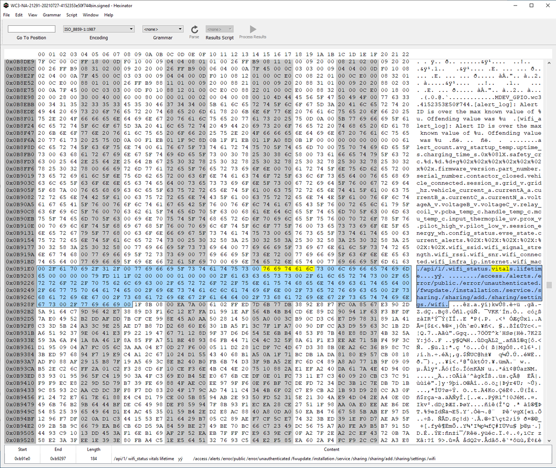Click the vertical scrollbar thumb of hex view
The image size is (556, 468).
(x=549, y=285)
